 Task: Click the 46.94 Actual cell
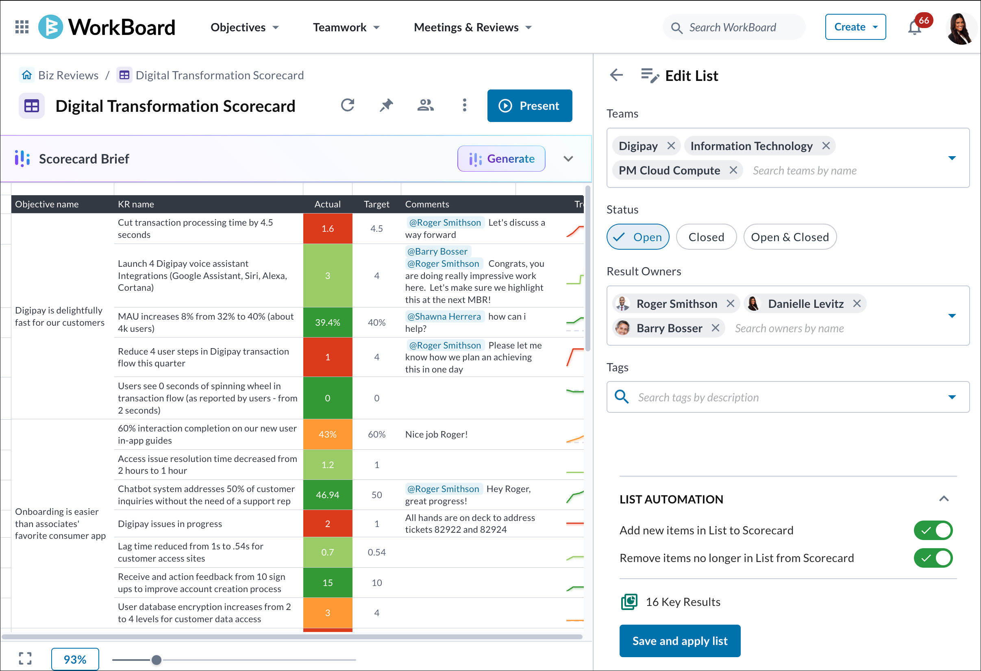click(328, 495)
